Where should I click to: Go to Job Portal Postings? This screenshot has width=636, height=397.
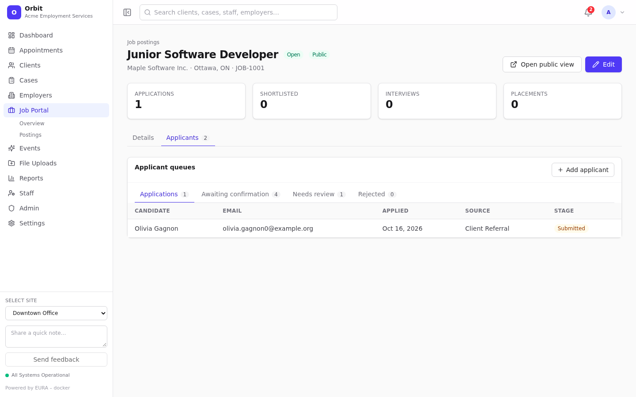(30, 135)
